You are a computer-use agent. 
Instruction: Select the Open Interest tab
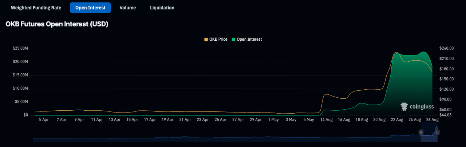coord(90,8)
